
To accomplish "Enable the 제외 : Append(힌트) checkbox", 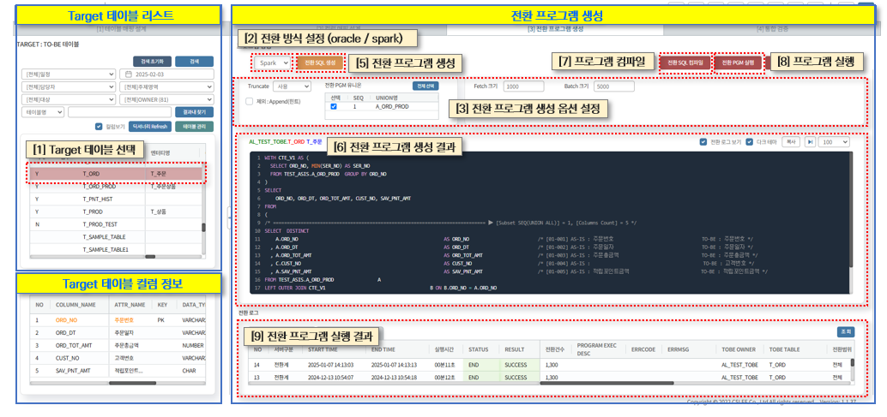I will tap(250, 102).
